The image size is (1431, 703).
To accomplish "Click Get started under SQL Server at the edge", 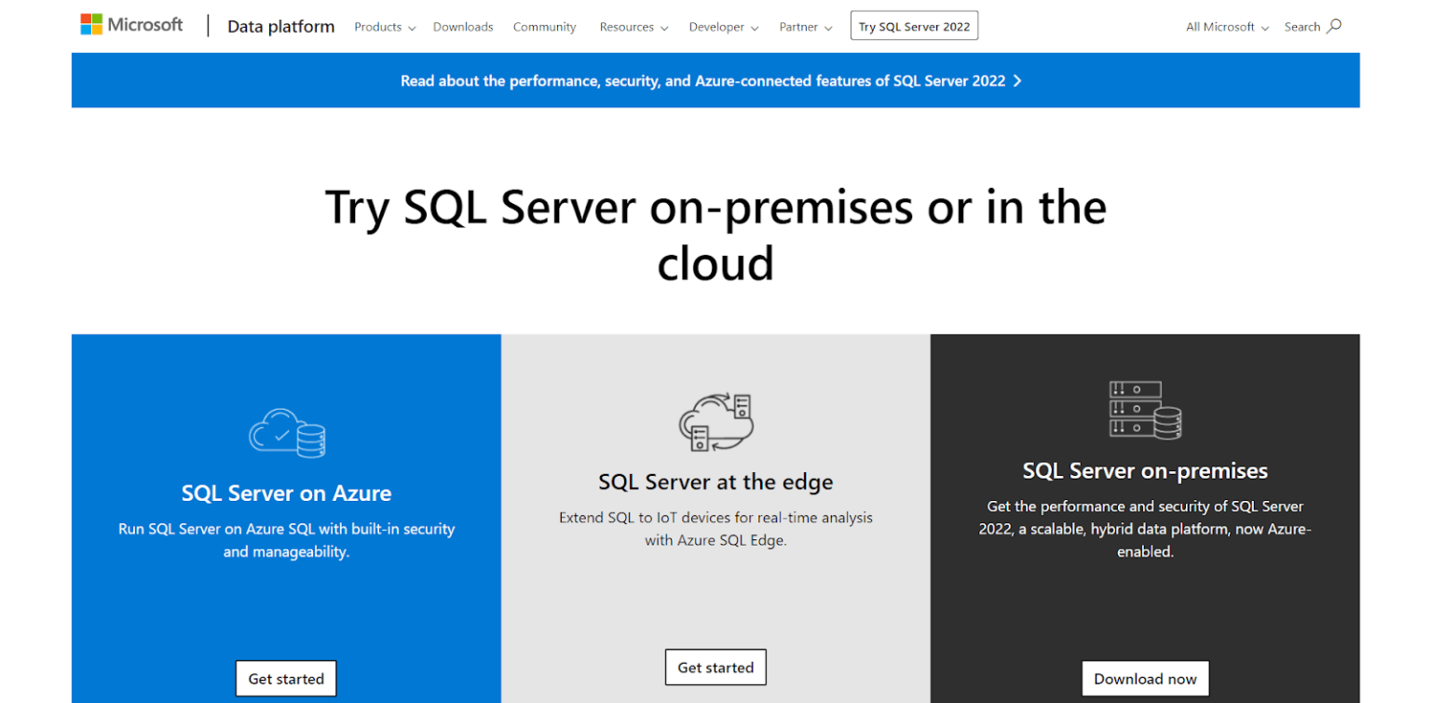I will (x=715, y=667).
